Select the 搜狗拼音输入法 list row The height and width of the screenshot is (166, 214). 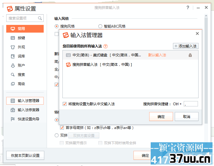[130, 65]
